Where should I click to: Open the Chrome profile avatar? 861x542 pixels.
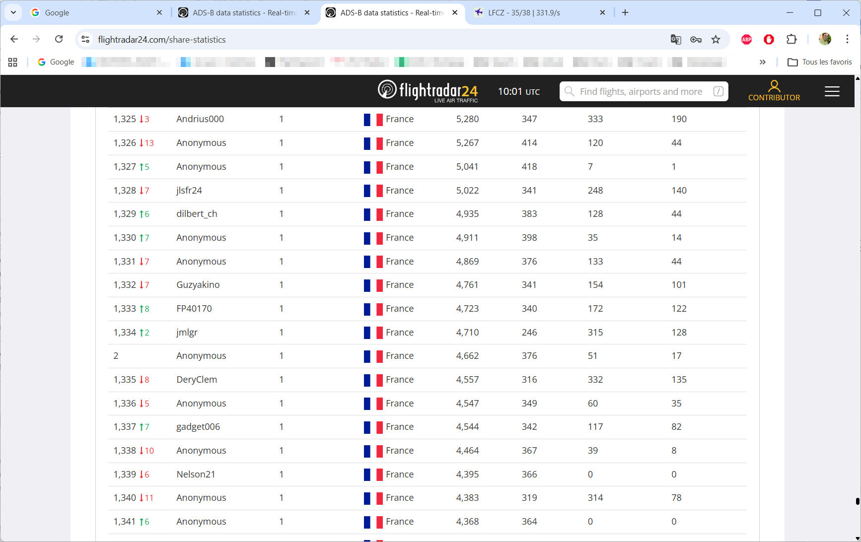click(825, 39)
